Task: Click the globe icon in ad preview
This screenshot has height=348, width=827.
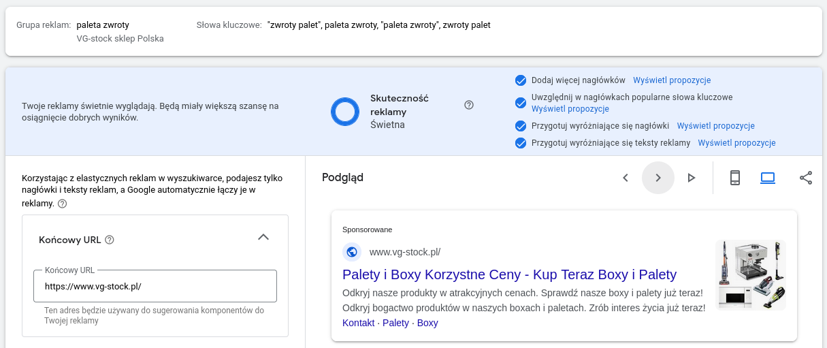Action: 352,252
